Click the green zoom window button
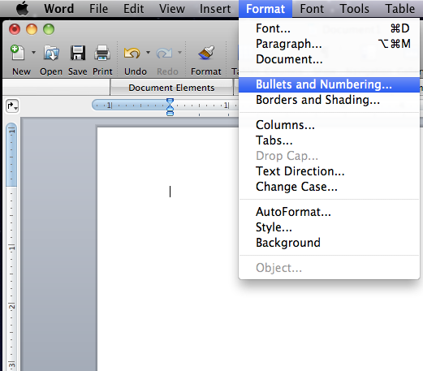423x371 pixels. pos(49,29)
